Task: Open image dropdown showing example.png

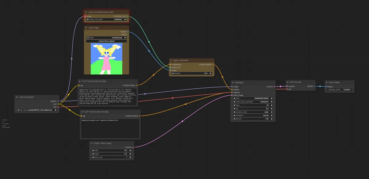Action: point(106,38)
